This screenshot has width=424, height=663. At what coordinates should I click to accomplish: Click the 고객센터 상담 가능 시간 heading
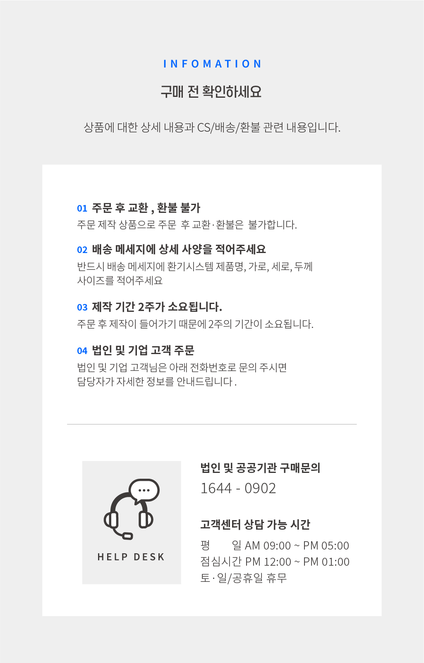255,525
